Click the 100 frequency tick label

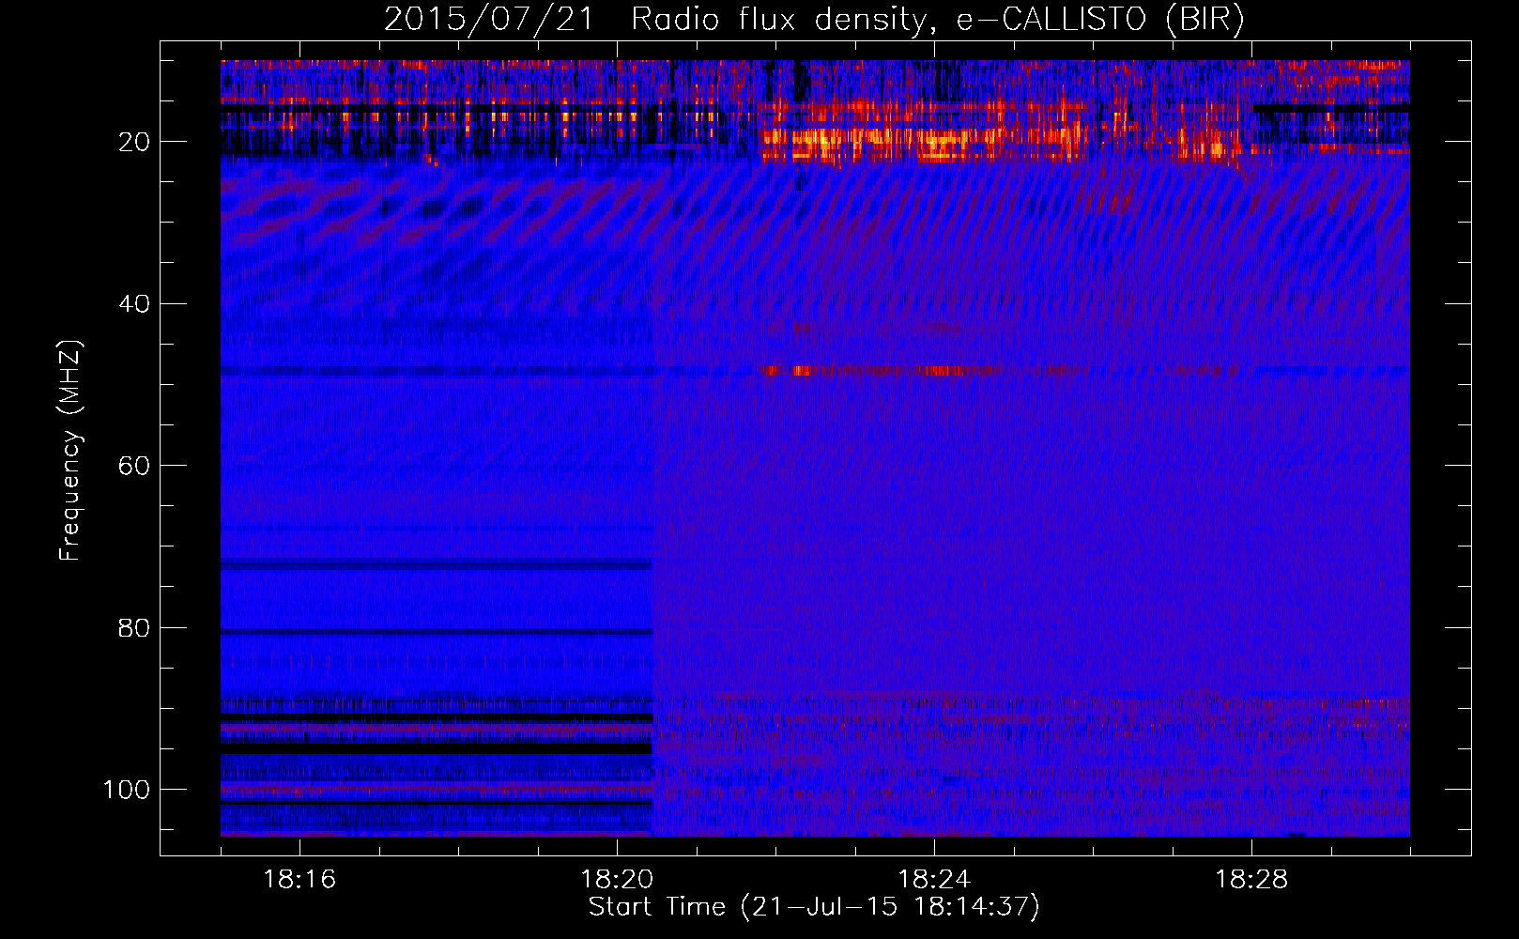(127, 790)
